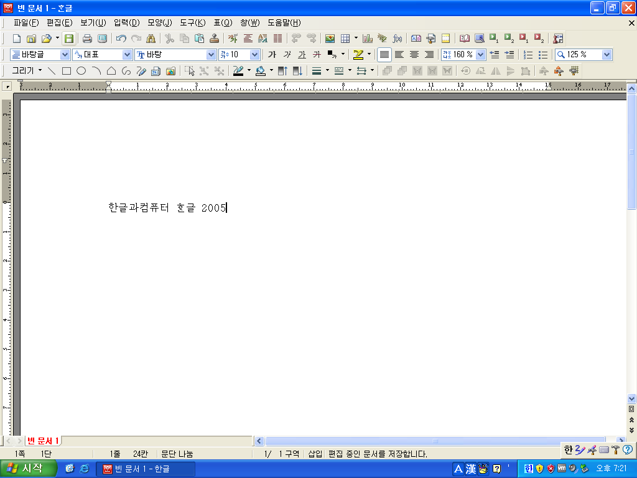
Task: Click the open-book dictionary icon
Action: click(x=464, y=39)
